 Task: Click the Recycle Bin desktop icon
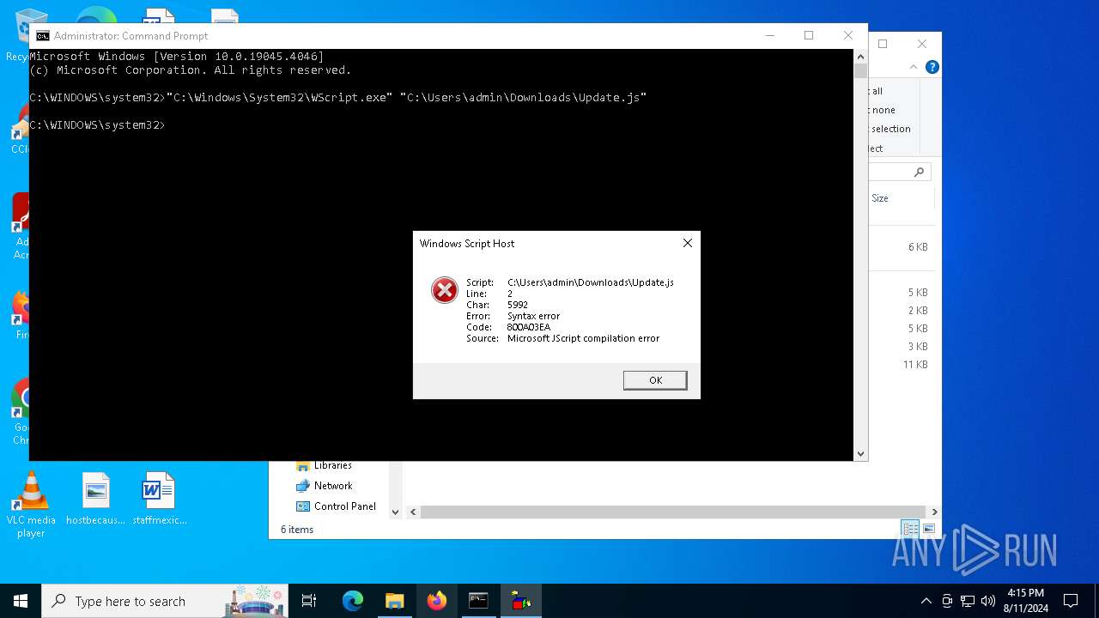(x=17, y=34)
